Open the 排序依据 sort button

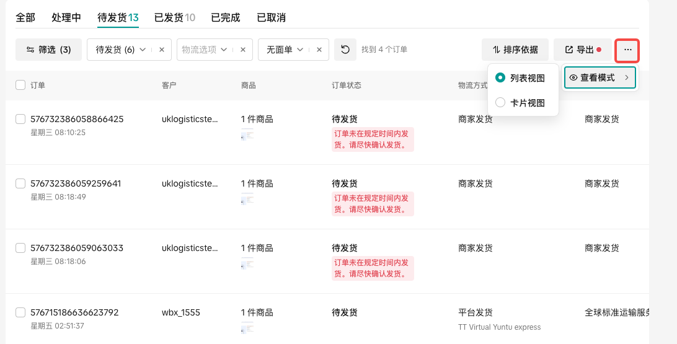pos(515,50)
